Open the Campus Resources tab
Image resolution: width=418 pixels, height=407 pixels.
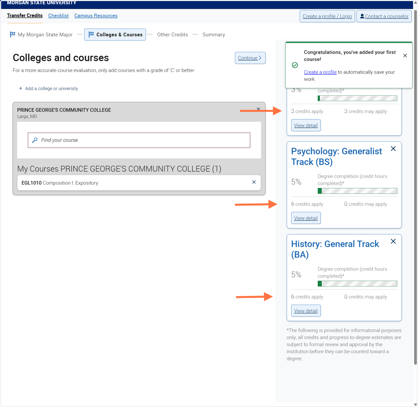tap(96, 16)
